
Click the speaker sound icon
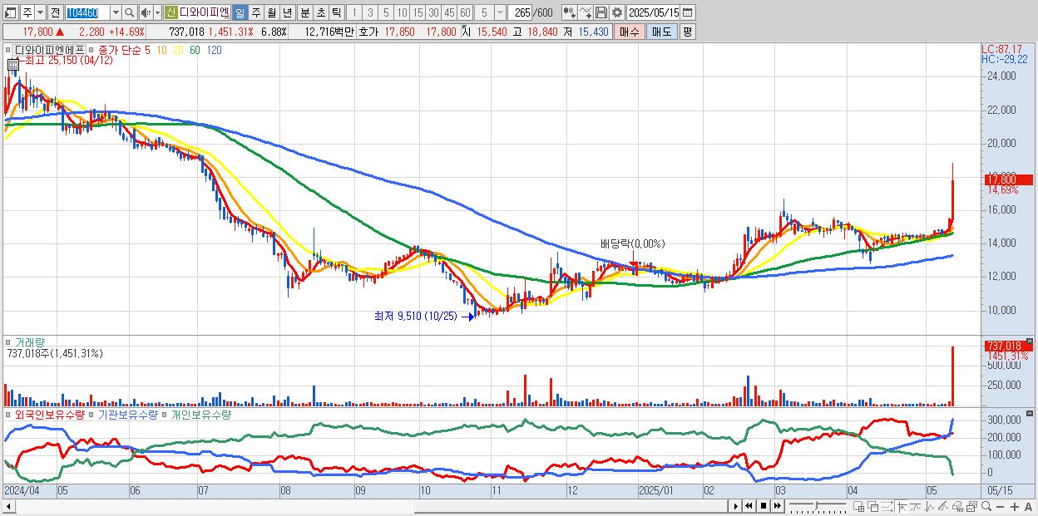click(x=145, y=12)
